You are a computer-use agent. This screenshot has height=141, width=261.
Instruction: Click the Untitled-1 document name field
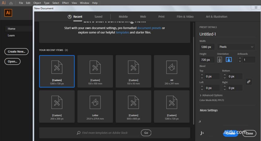(x=227, y=34)
